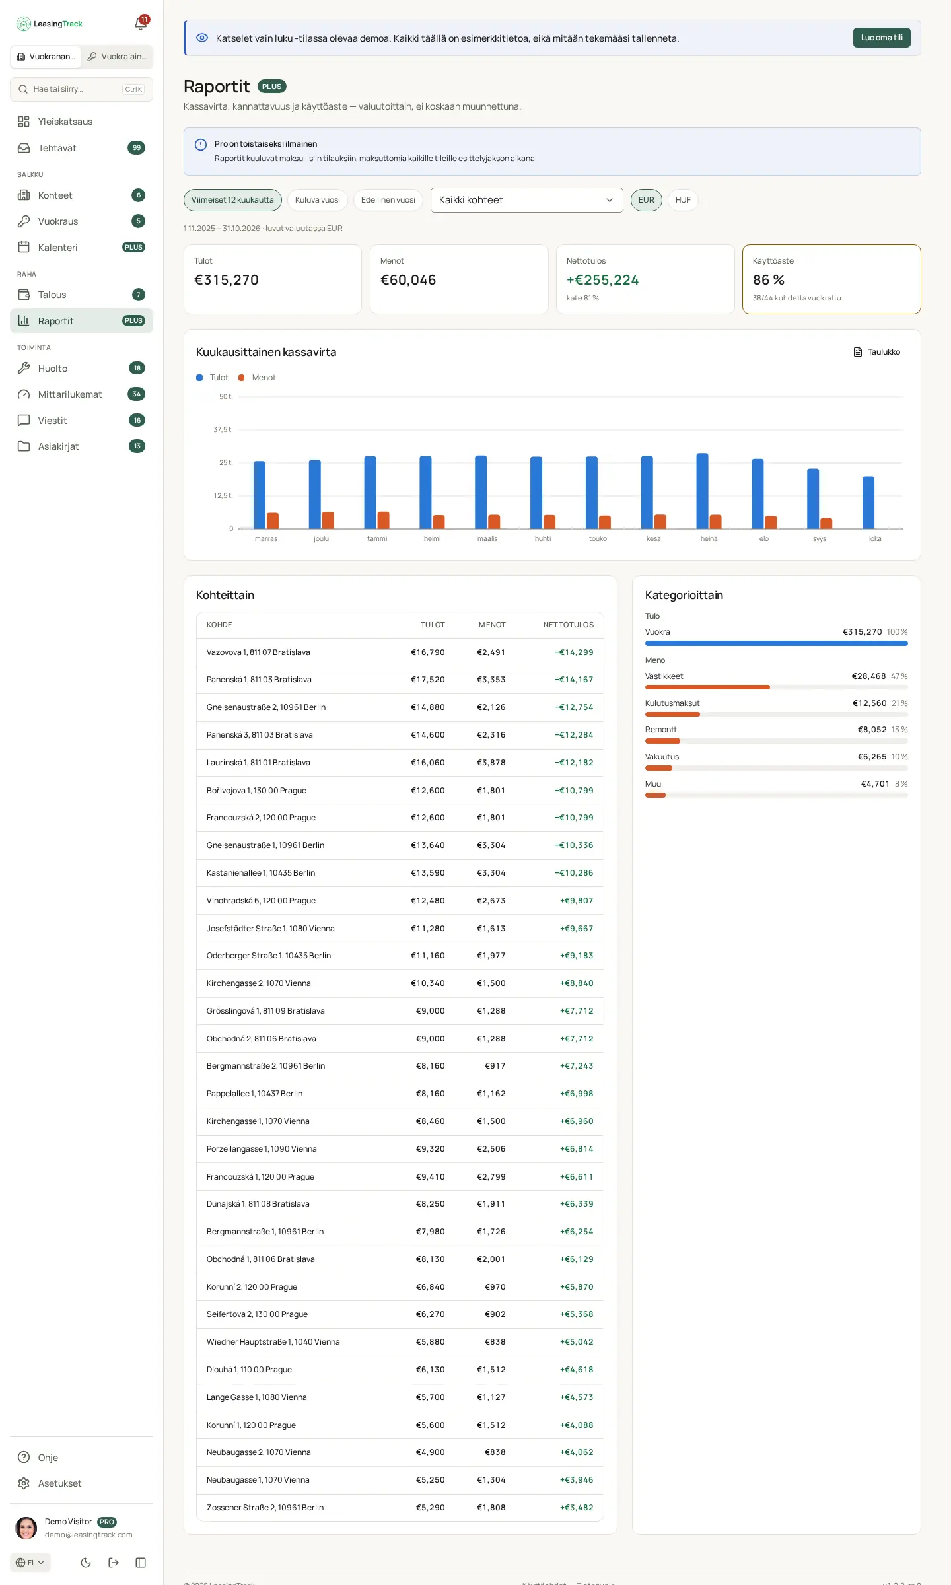Screen dimensions: 951x1585
Task: Click the heinä income bar
Action: pos(703,491)
